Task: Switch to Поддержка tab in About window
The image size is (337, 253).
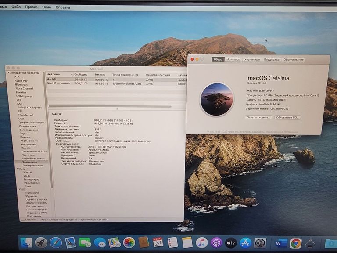Action: click(272, 60)
